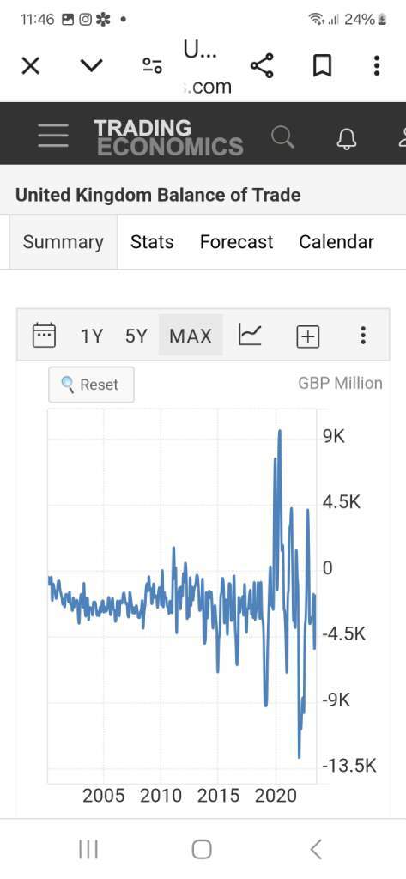Click the Reset zoom button
406x879 pixels.
91,385
